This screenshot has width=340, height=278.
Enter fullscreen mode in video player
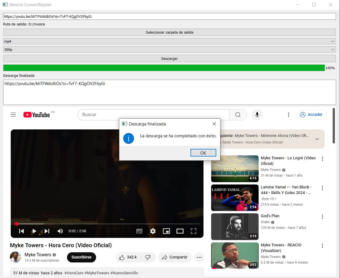194,231
